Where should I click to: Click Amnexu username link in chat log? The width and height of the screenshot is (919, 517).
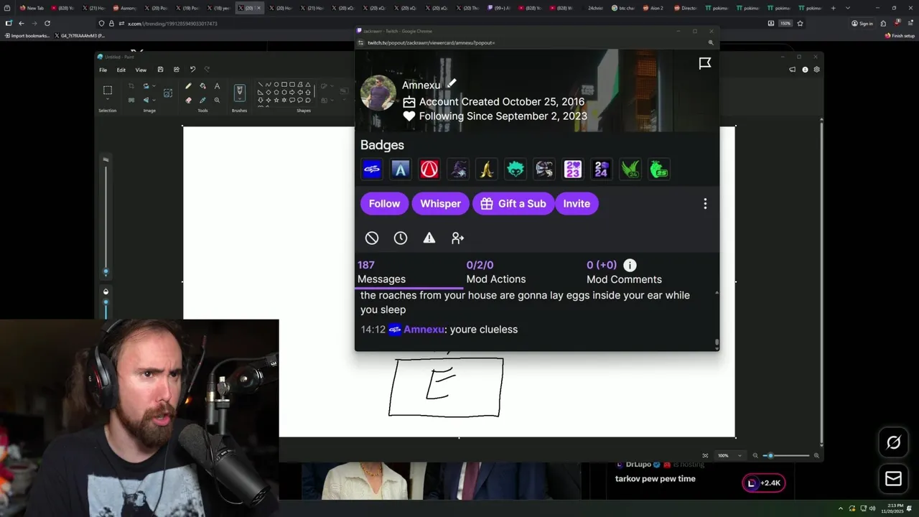(x=424, y=330)
